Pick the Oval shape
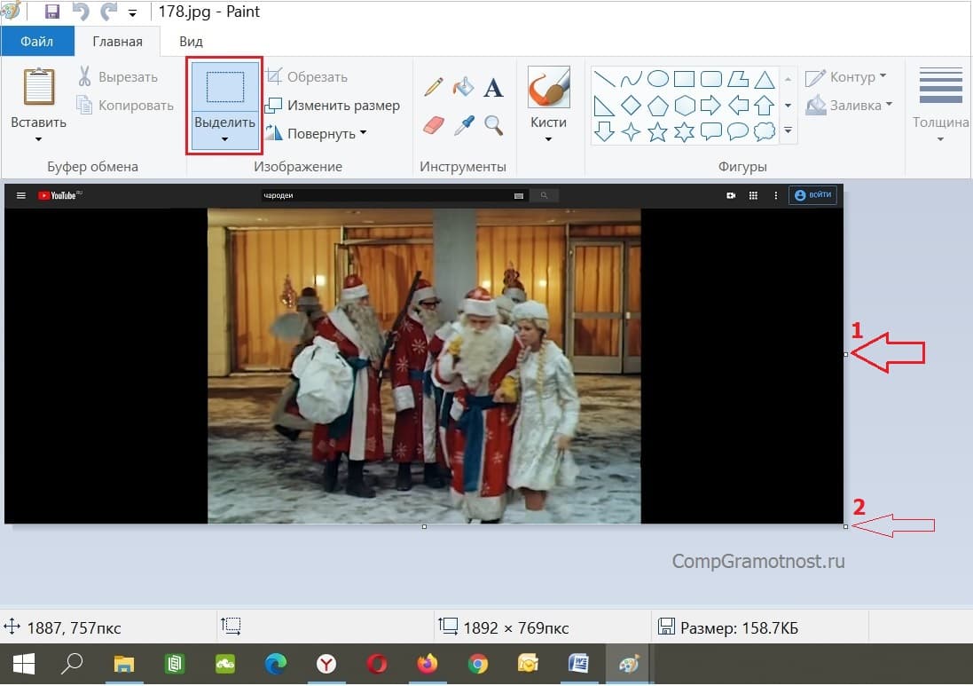 [x=658, y=79]
